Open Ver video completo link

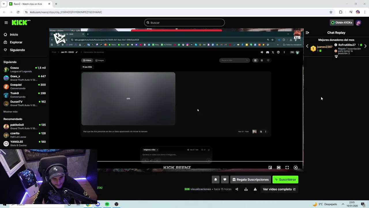[279, 189]
